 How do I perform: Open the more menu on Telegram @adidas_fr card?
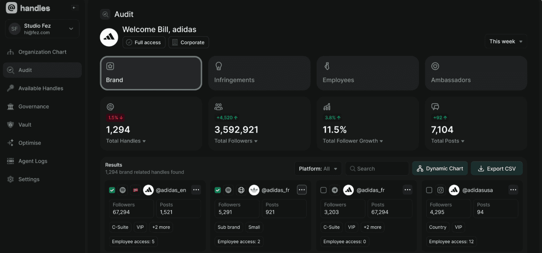pyautogui.click(x=407, y=190)
